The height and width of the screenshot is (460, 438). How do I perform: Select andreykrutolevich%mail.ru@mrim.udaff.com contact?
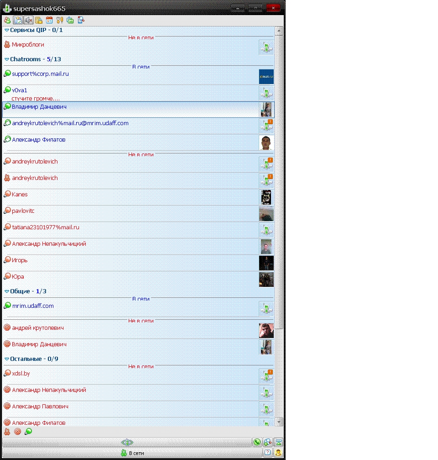pos(138,126)
